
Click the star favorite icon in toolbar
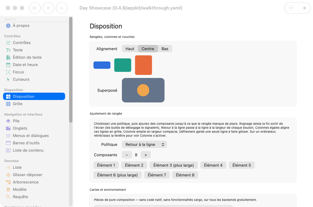304,8
